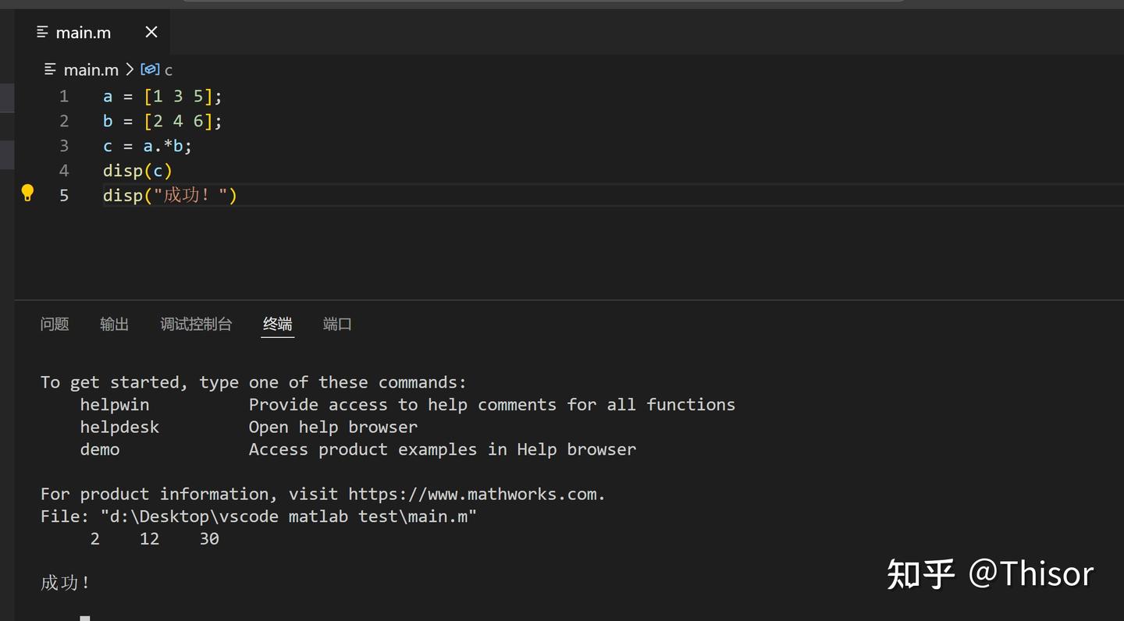Click the file icon on main.m tab

click(43, 33)
